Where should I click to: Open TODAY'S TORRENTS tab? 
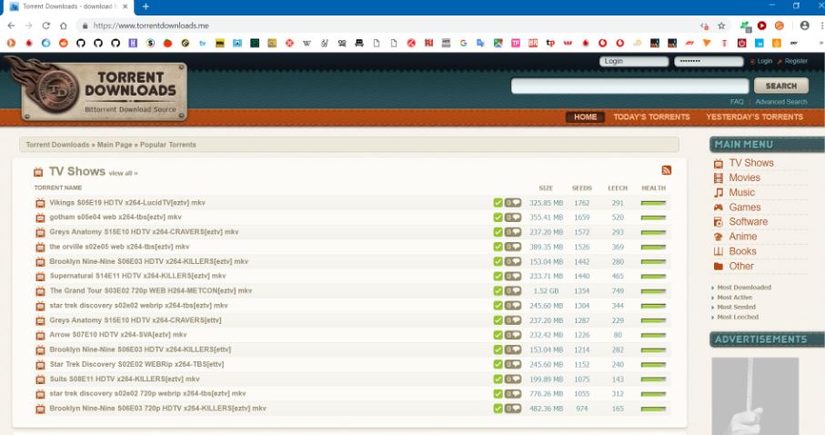[x=651, y=116]
